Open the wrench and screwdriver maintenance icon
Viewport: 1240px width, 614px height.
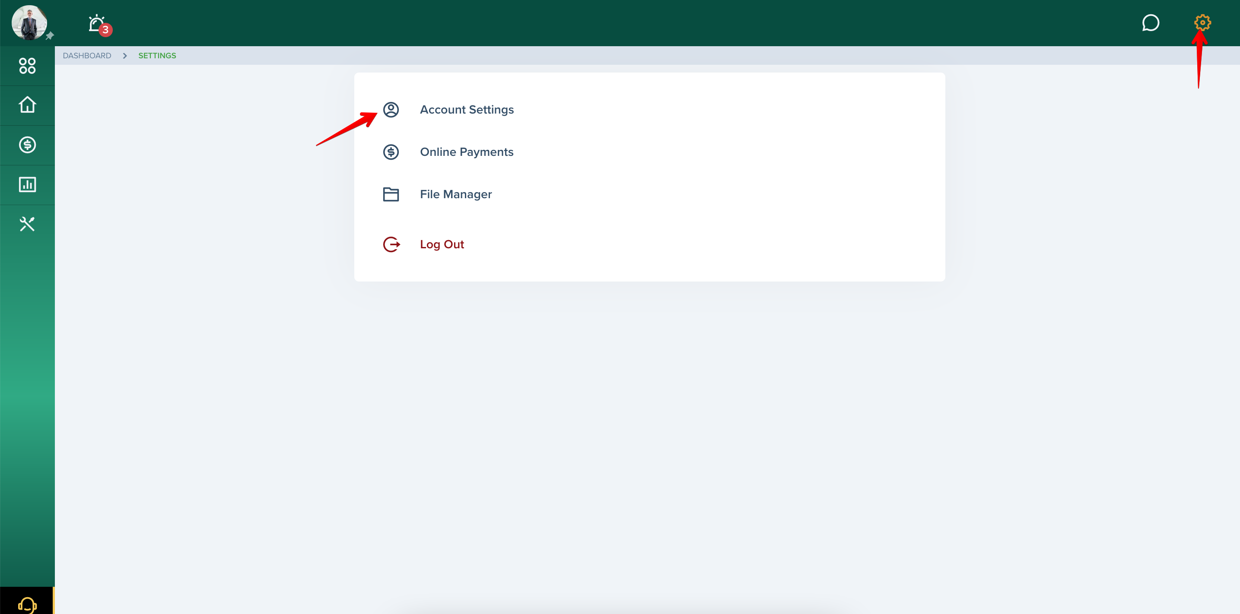coord(28,224)
